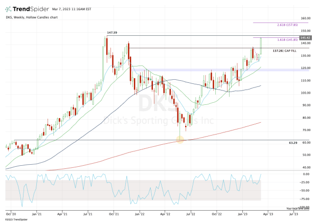The width and height of the screenshot is (317, 222).
Task: Click the Jul '23 date axis label
Action: click(293, 214)
